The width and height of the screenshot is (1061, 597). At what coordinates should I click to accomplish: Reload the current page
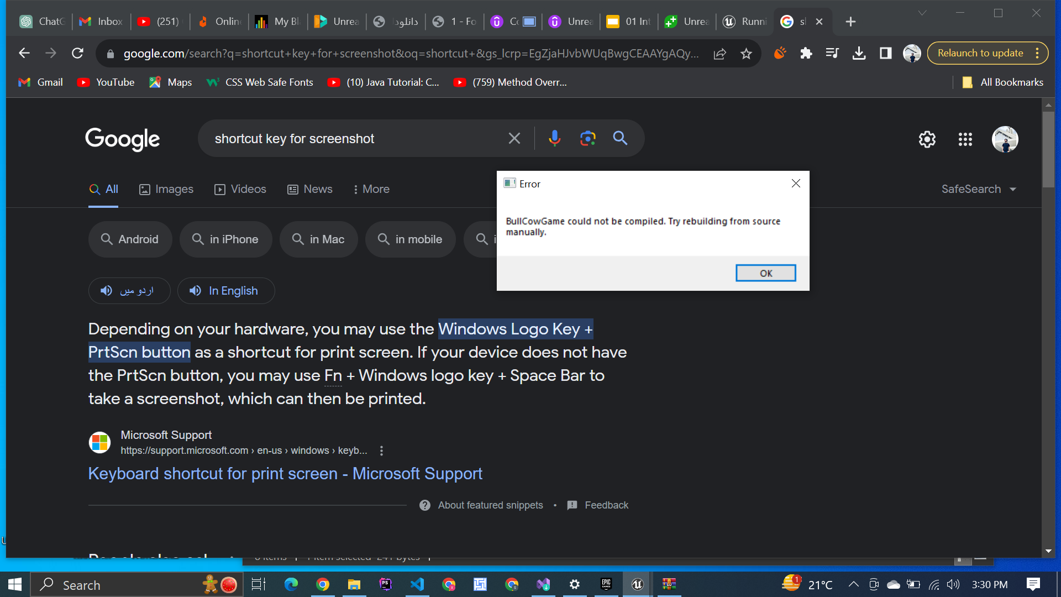tap(77, 53)
